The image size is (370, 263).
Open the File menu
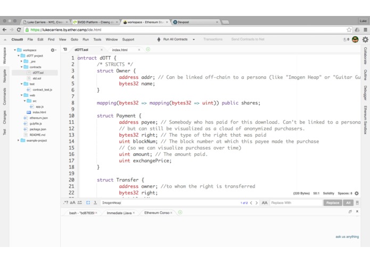(x=30, y=39)
